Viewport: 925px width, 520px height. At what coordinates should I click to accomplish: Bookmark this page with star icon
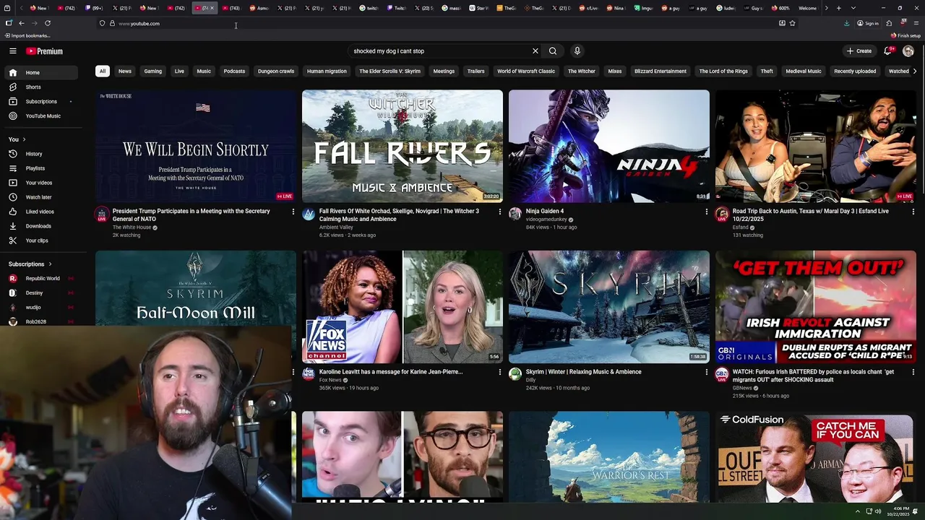(x=793, y=23)
